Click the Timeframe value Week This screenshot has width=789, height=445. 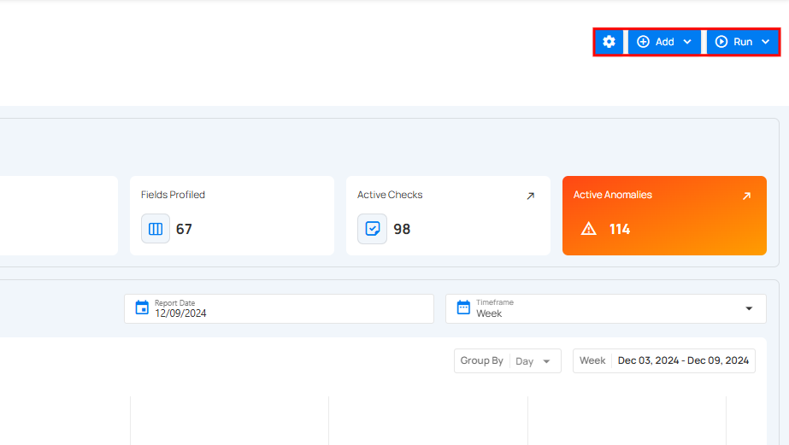489,313
